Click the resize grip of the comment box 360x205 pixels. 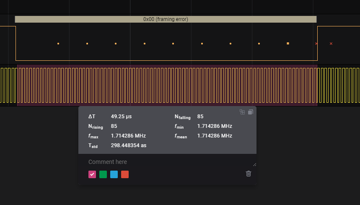click(254, 164)
